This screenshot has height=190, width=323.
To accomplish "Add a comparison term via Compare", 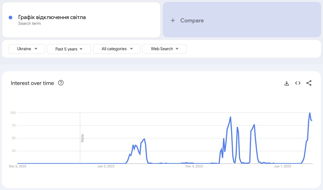I will point(242,20).
